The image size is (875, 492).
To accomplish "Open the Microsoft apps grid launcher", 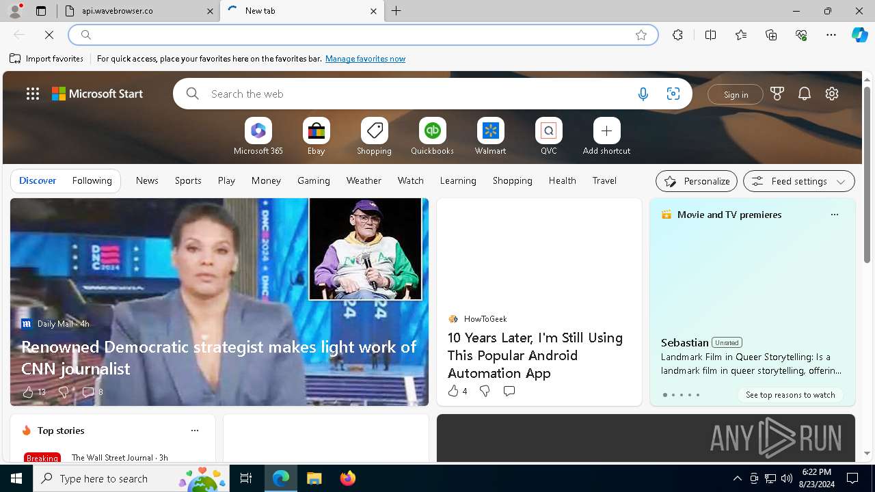I will coord(33,94).
